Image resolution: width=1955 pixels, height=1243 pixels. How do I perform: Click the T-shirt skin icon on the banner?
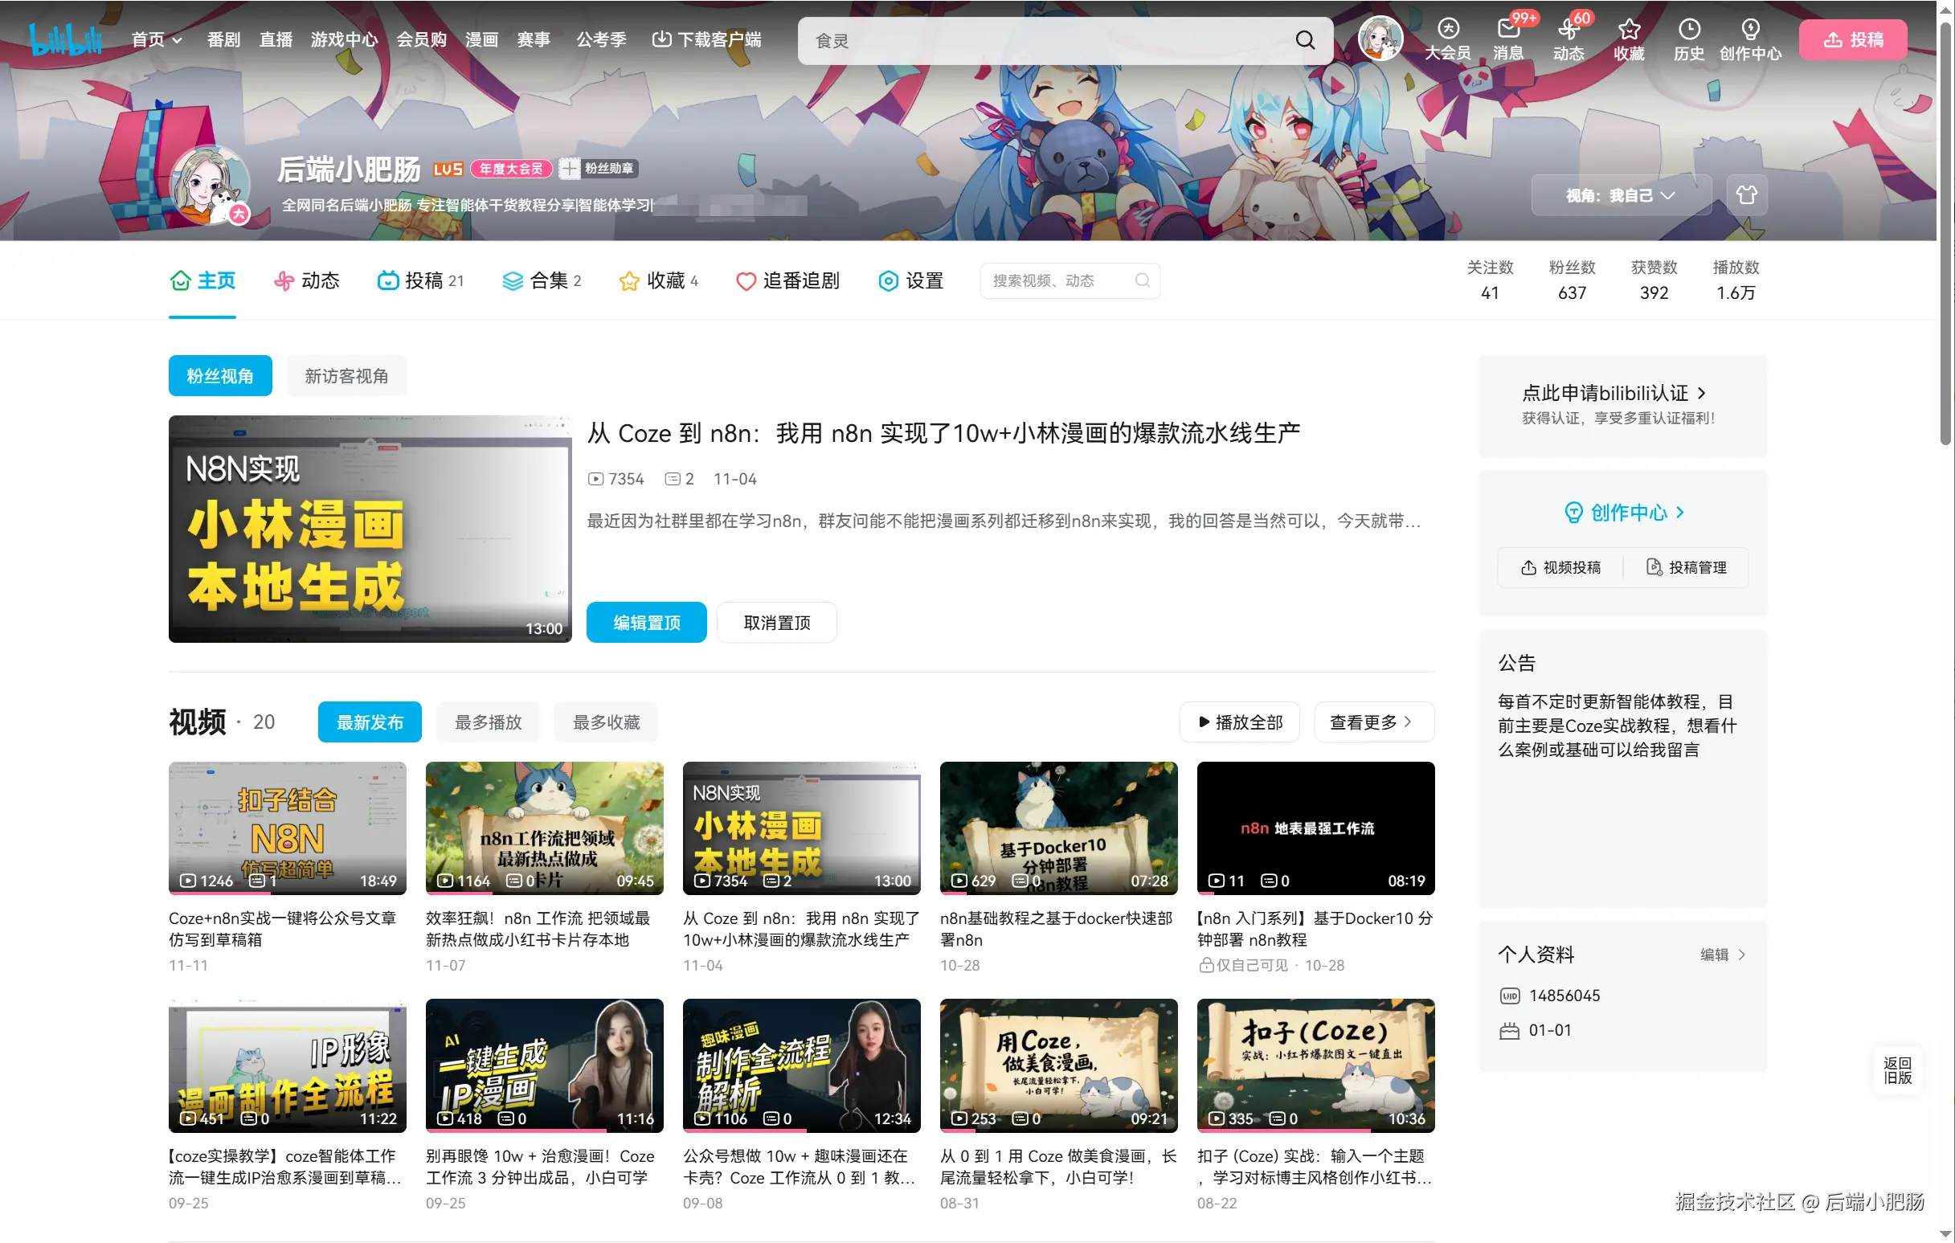pos(1746,195)
